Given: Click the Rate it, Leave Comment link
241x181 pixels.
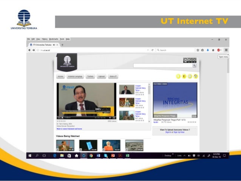Looking at the screenshot, I should tap(70, 129).
